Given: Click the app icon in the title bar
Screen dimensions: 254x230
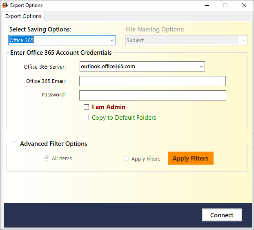Looking at the screenshot, I should tap(5, 5).
